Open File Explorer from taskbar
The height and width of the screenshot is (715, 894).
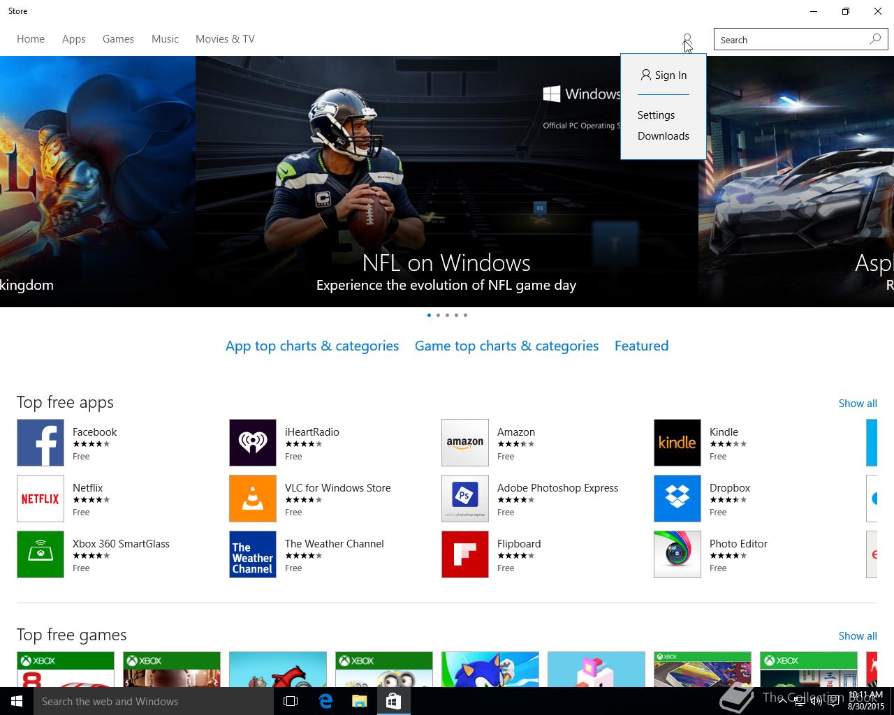pos(360,701)
